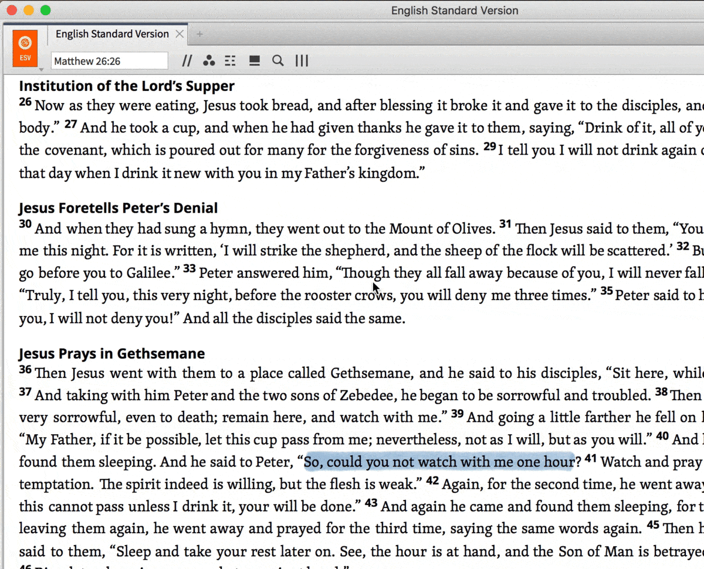704x569 pixels.
Task: Click the word hymn in verse 30
Action: [x=232, y=229]
